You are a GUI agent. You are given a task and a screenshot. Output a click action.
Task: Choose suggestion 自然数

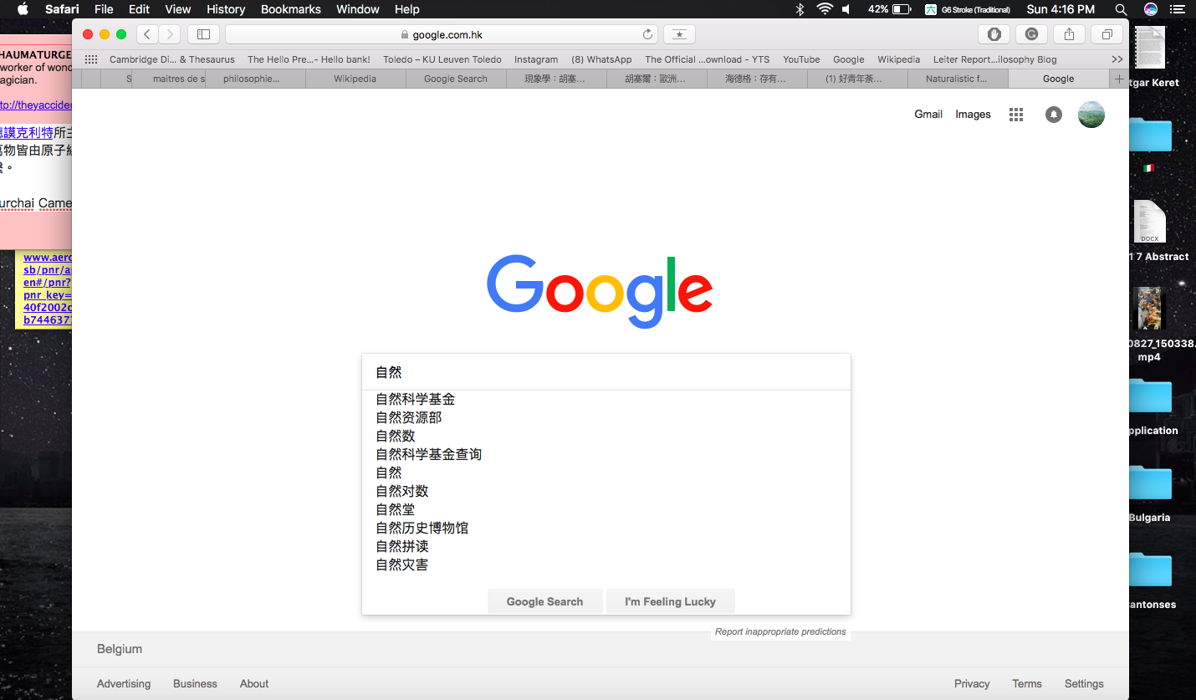tap(396, 437)
